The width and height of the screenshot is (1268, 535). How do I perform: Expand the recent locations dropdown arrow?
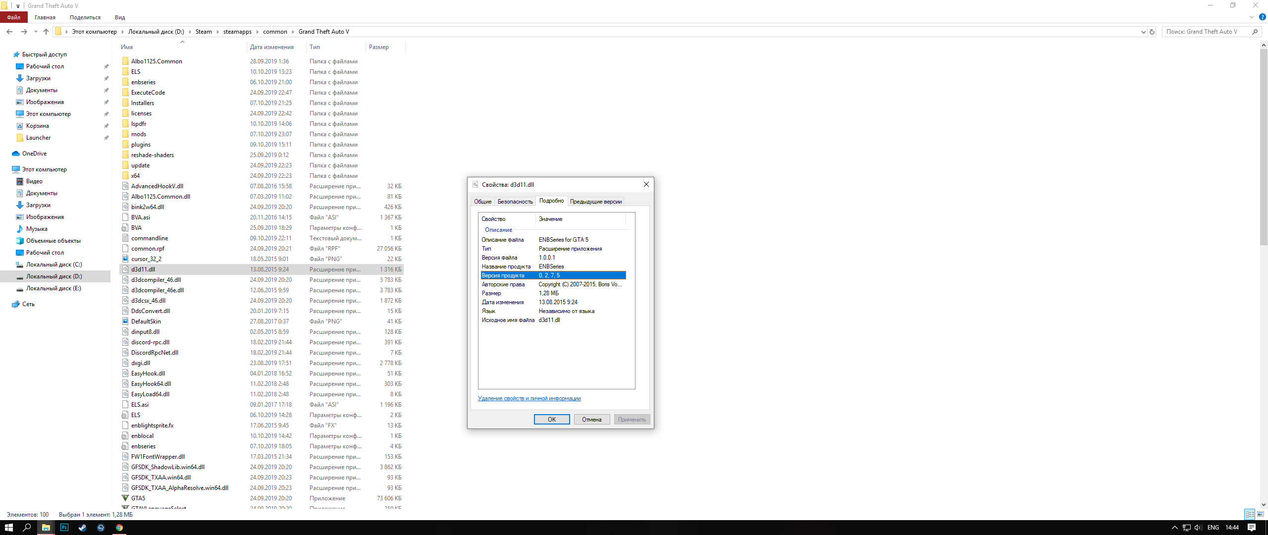coord(36,32)
